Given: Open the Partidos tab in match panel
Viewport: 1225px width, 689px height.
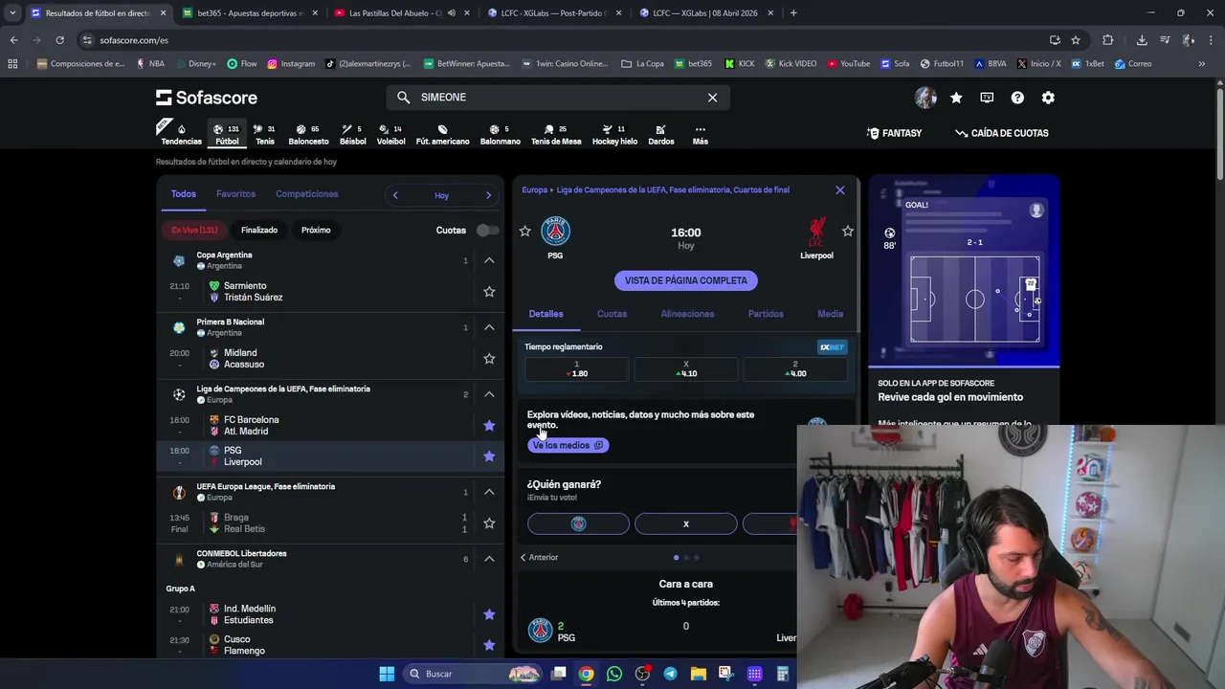Looking at the screenshot, I should coord(766,314).
